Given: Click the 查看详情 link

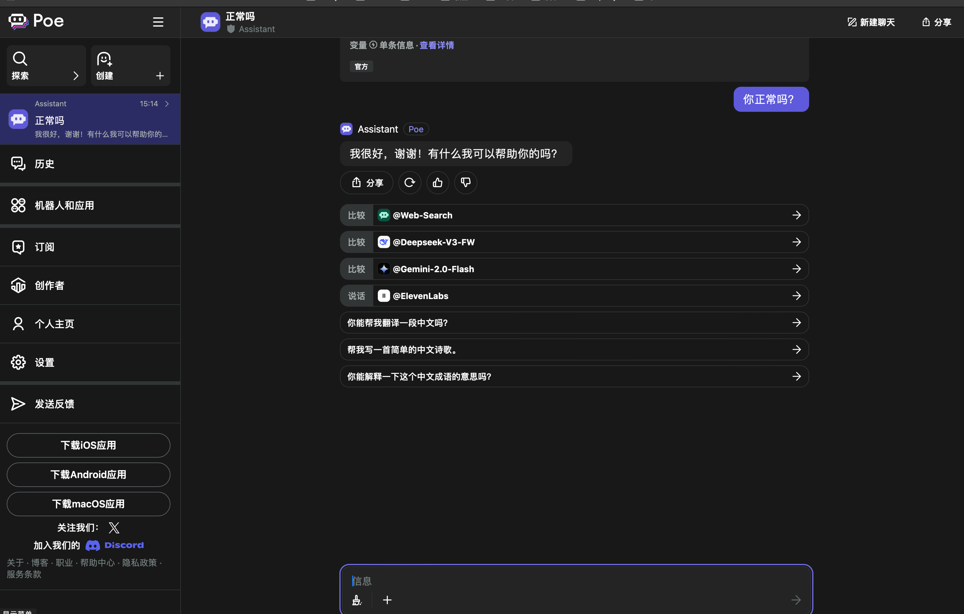Looking at the screenshot, I should pos(436,45).
